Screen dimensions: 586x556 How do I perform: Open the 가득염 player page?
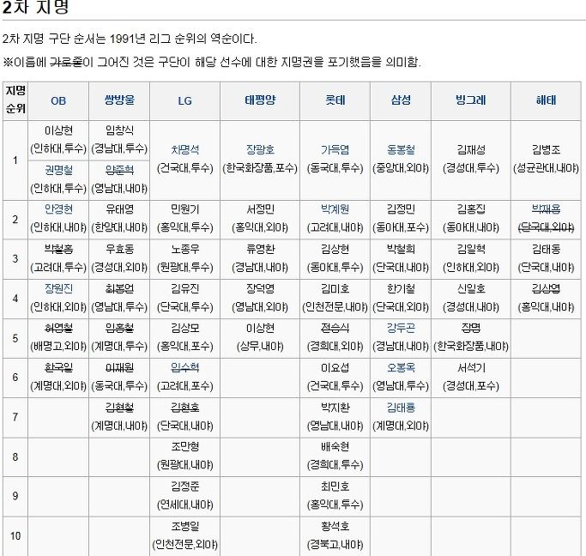[335, 150]
